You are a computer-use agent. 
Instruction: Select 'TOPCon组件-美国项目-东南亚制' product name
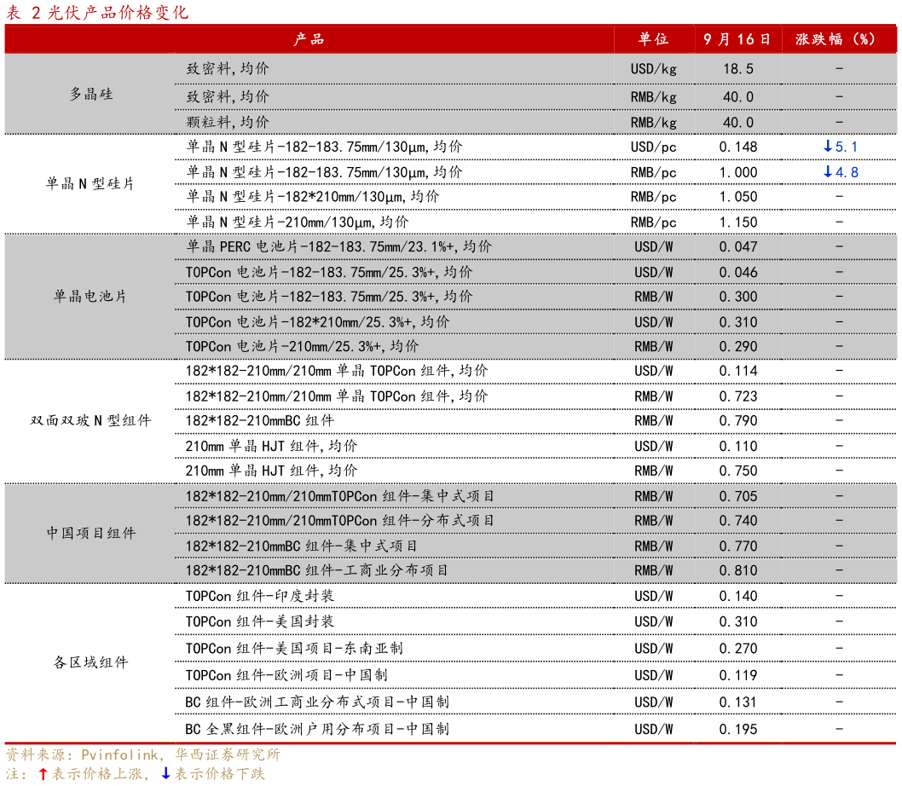294,649
